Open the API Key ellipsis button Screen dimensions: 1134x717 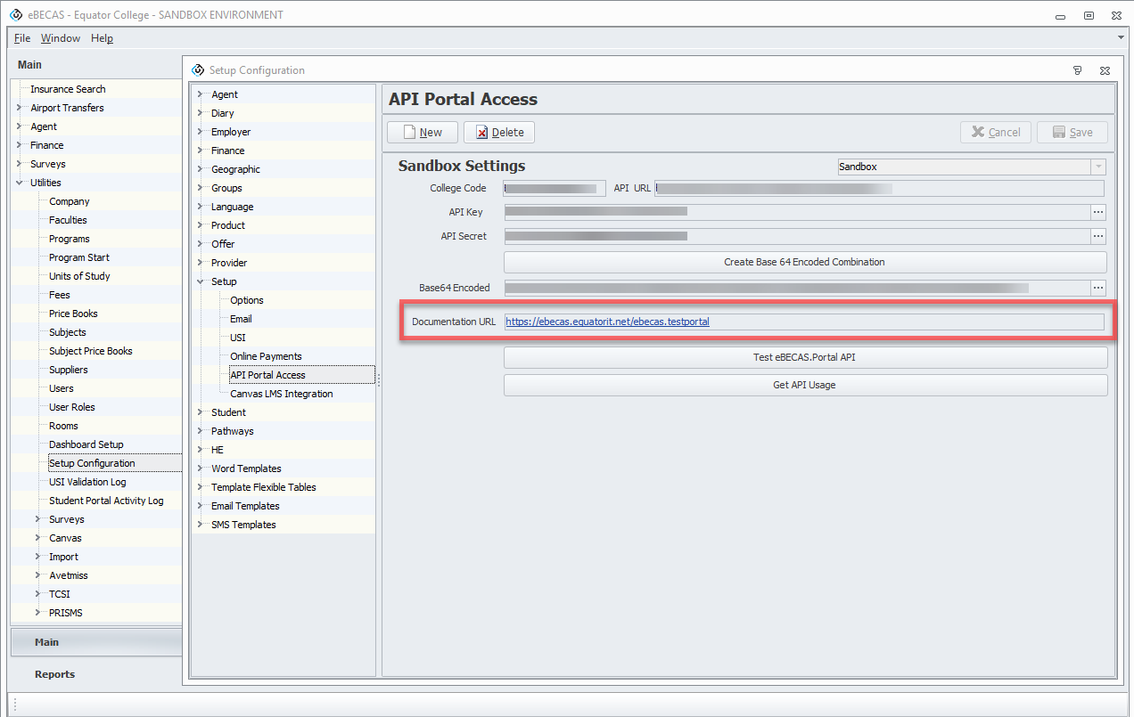[x=1098, y=212]
